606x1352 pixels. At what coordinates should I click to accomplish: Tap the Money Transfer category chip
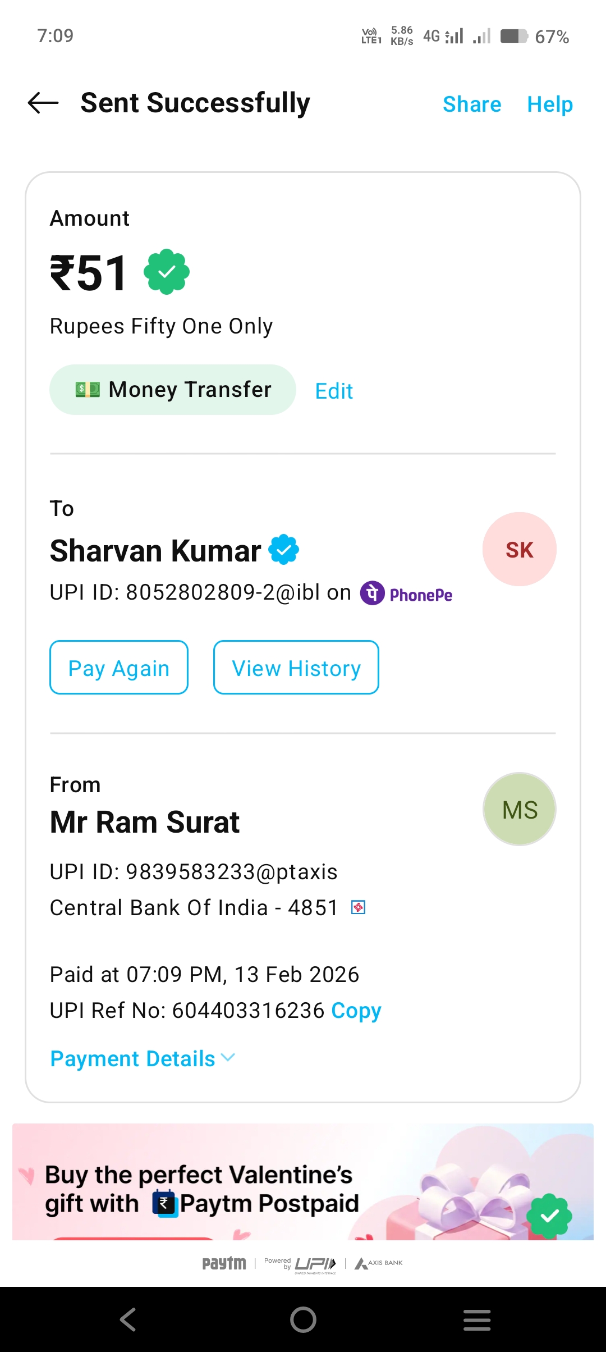point(173,390)
